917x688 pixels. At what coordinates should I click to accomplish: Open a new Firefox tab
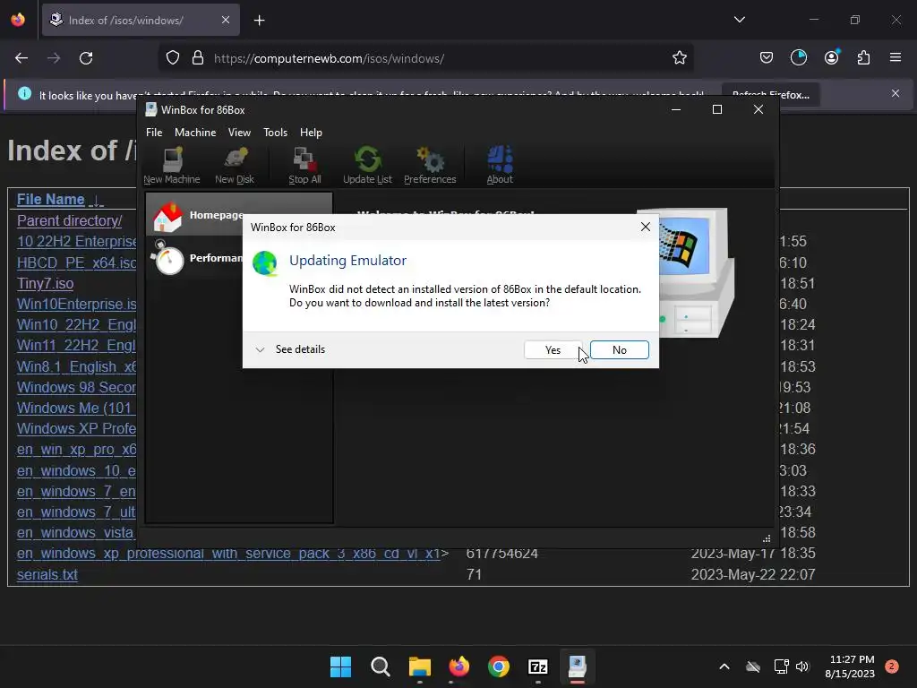(x=260, y=21)
